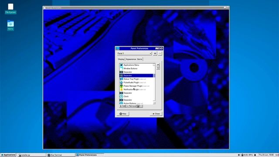This screenshot has height=157, width=279.
Task: Click the clock date in taskbar
Action: [x=266, y=155]
